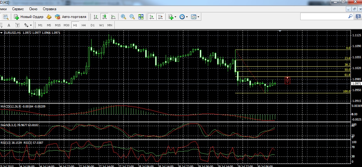
Task: Zoom in on the chart
Action: tap(123, 17)
